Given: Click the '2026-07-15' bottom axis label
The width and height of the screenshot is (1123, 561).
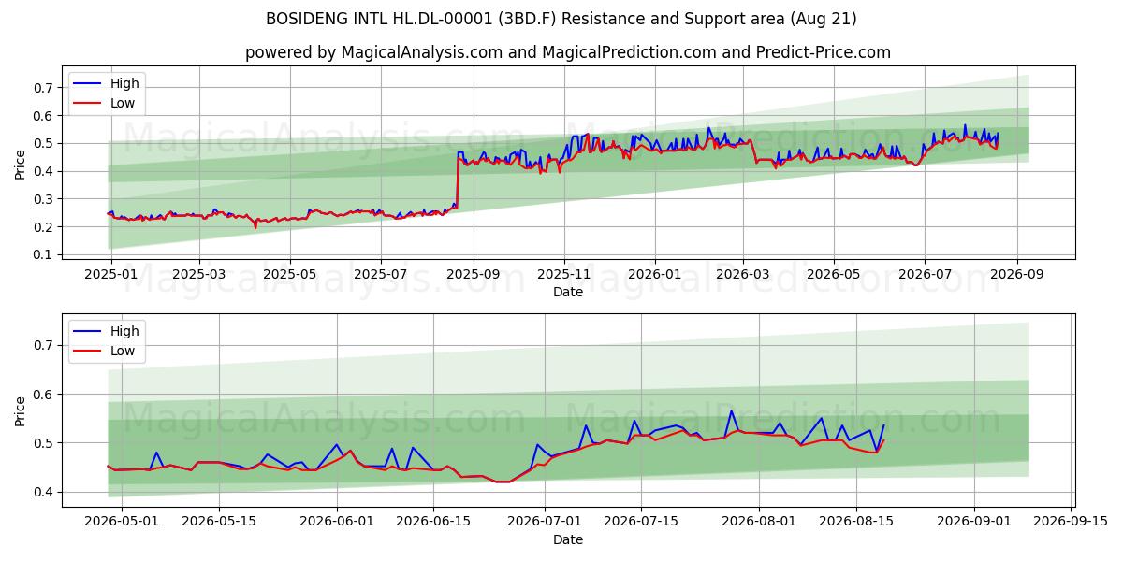Looking at the screenshot, I should (x=641, y=523).
